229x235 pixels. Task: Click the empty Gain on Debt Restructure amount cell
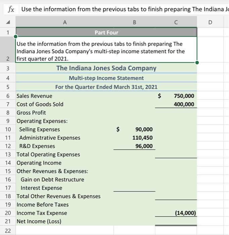(x=134, y=180)
